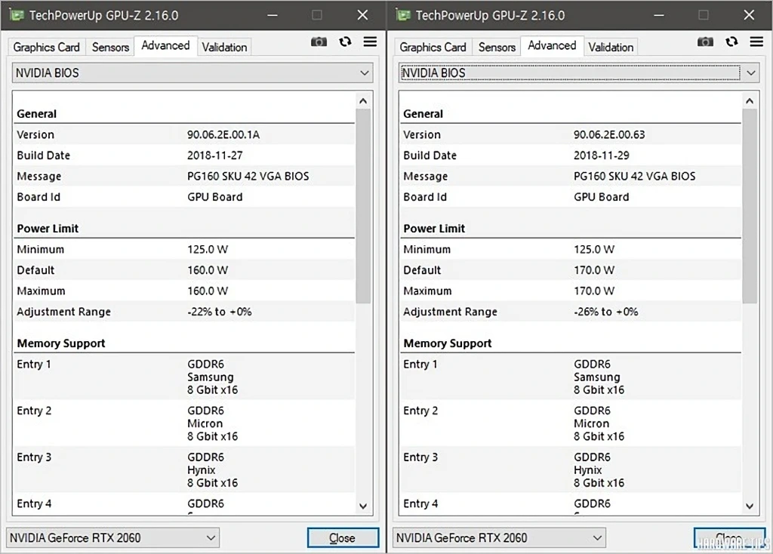The width and height of the screenshot is (773, 554).
Task: Close the right GPU-Z window via title bar X
Action: 749,15
